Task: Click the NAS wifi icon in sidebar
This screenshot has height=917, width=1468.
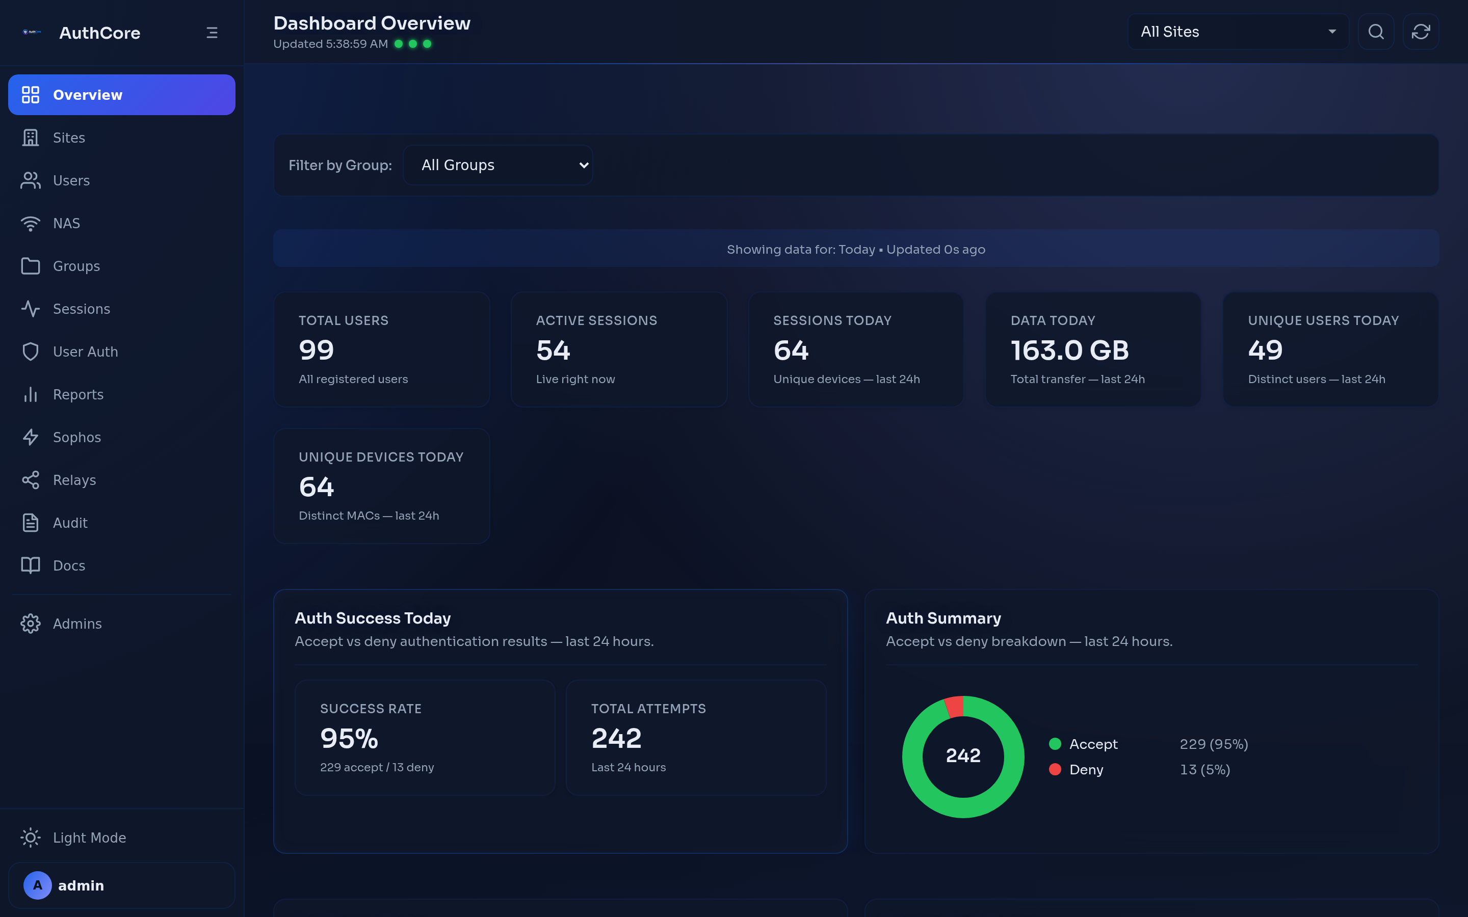Action: click(x=31, y=223)
